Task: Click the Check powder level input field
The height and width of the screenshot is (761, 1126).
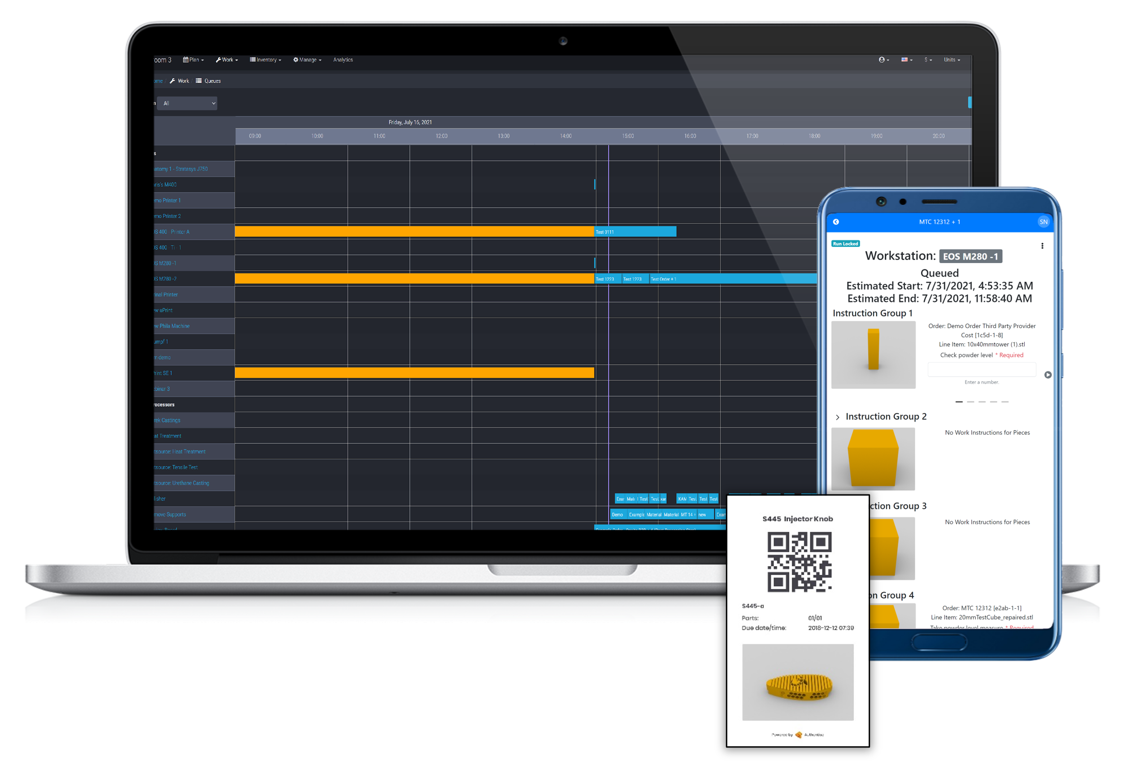Action: (981, 370)
